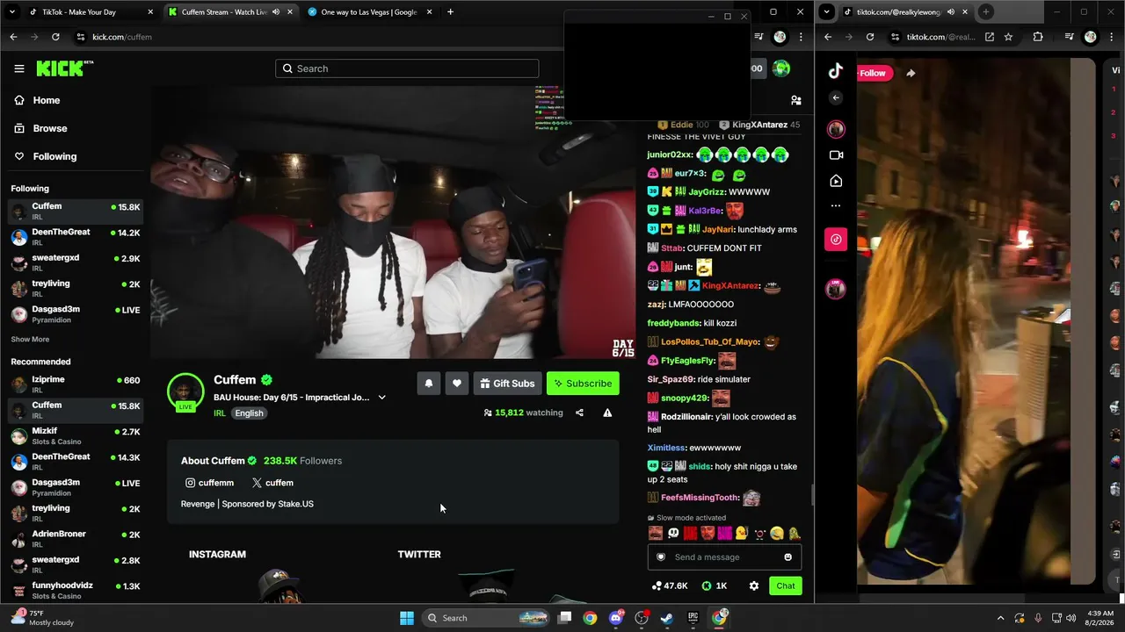Share the TikTok video with arrow icon

click(x=911, y=73)
